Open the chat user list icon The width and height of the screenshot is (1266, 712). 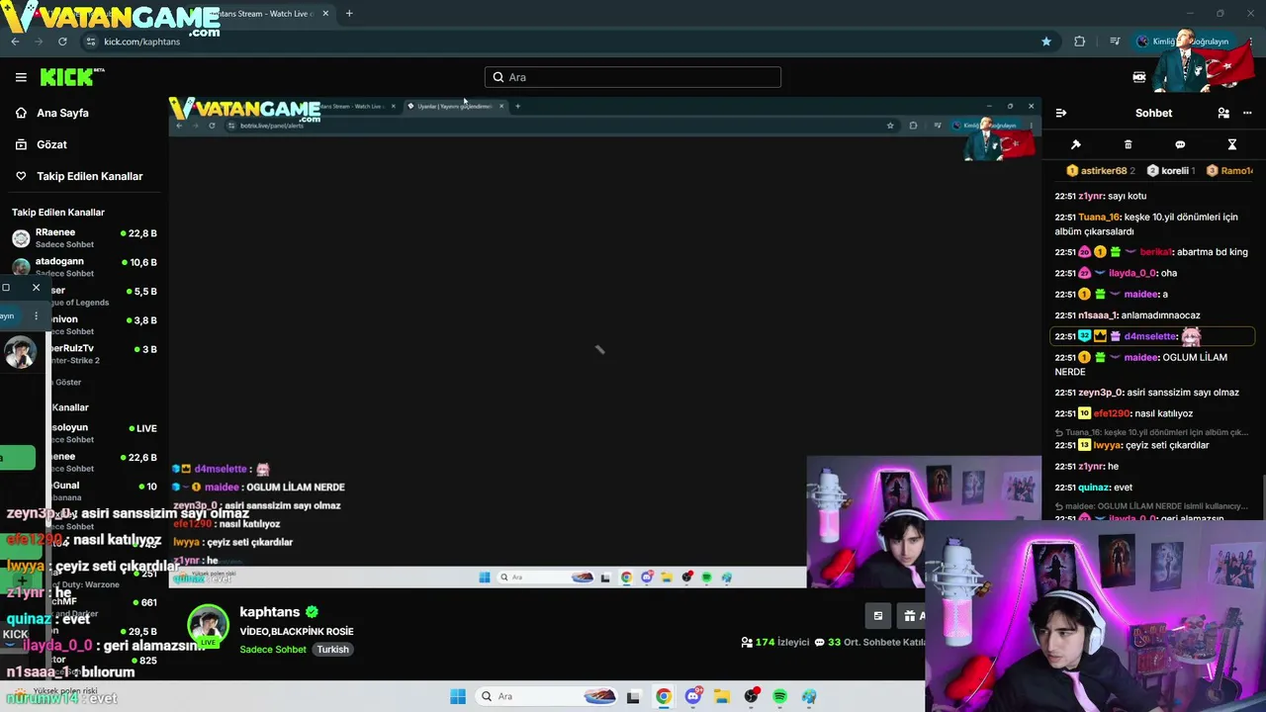pyautogui.click(x=1223, y=113)
